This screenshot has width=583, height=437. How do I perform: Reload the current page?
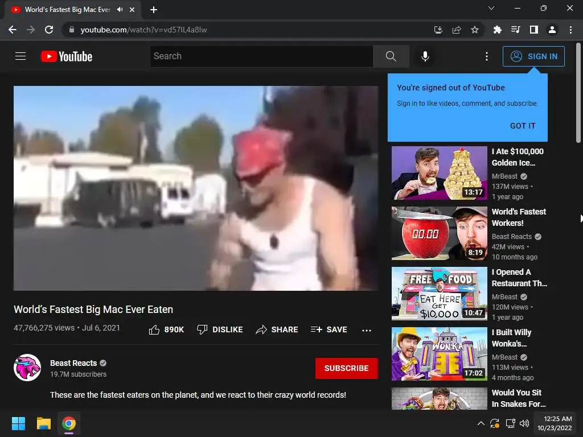click(49, 30)
